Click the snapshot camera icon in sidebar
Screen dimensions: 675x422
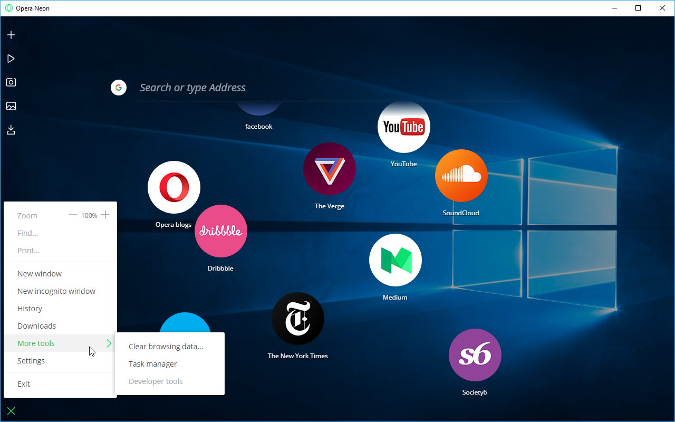(11, 82)
